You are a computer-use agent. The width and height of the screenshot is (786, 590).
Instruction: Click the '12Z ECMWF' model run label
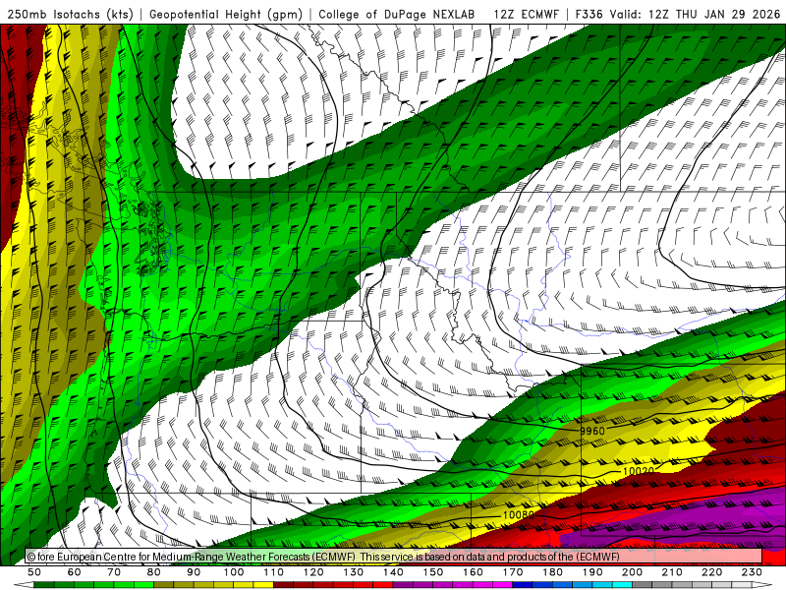tap(526, 15)
